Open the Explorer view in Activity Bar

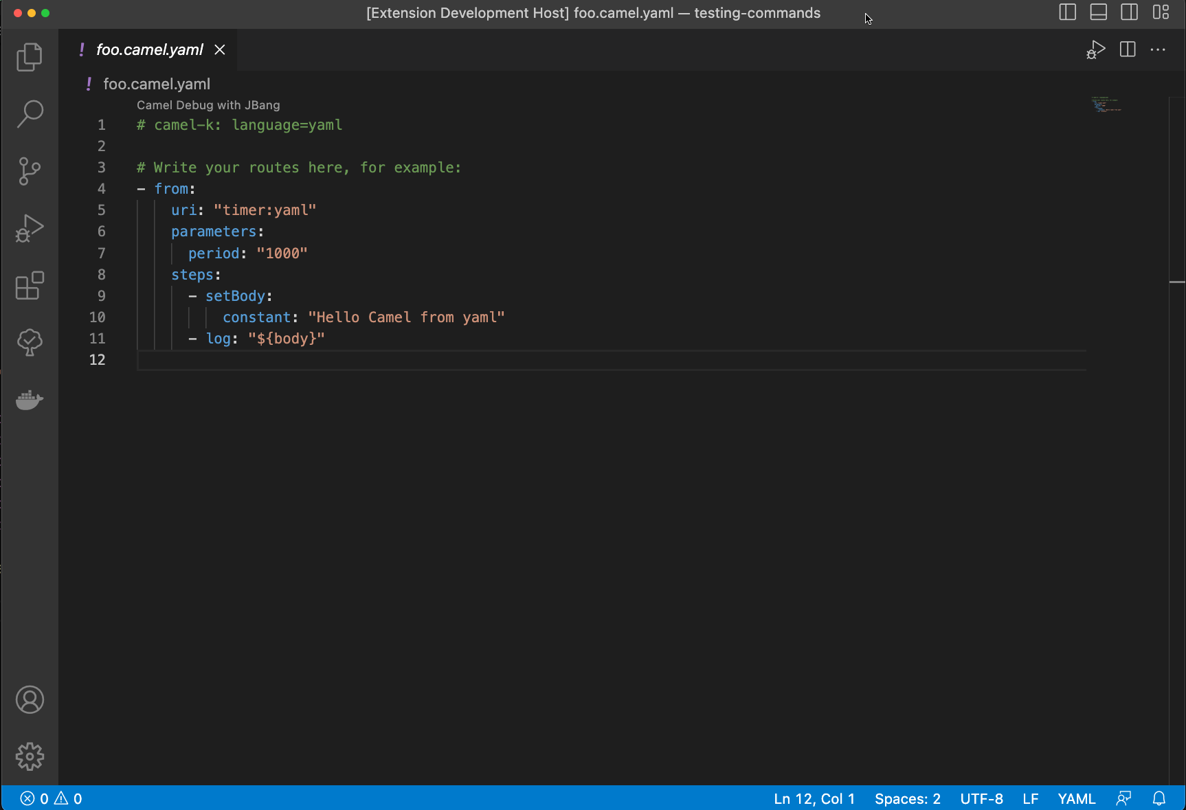29,57
